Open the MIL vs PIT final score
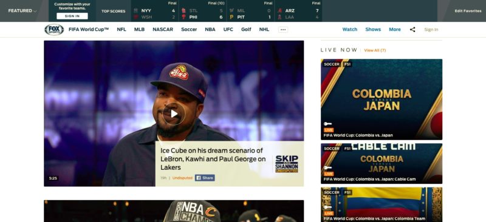This screenshot has width=486, height=222. [x=250, y=11]
